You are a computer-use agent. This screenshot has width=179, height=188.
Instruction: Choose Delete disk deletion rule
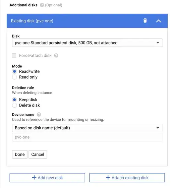click(x=14, y=105)
